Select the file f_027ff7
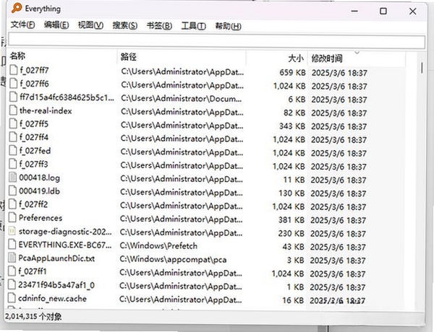 [34, 71]
